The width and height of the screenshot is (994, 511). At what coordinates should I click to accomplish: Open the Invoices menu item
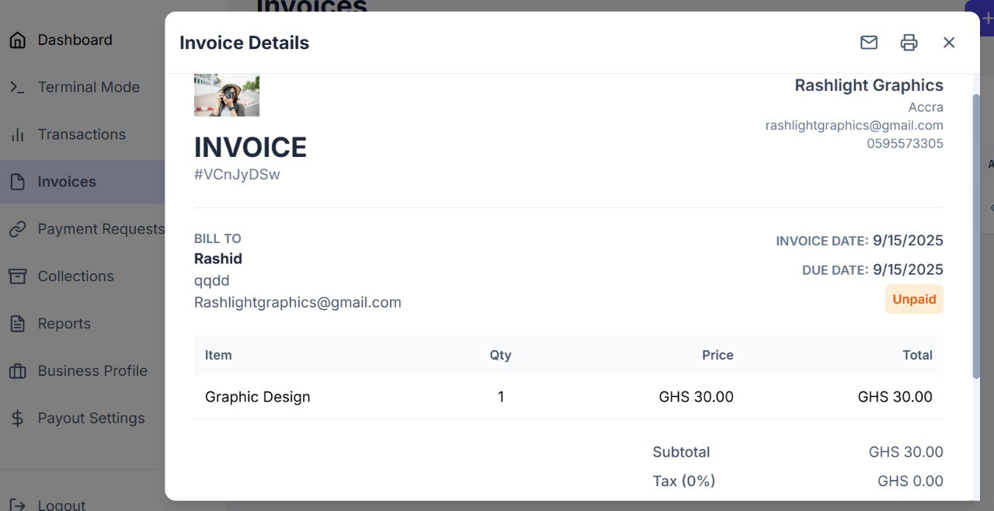67,182
